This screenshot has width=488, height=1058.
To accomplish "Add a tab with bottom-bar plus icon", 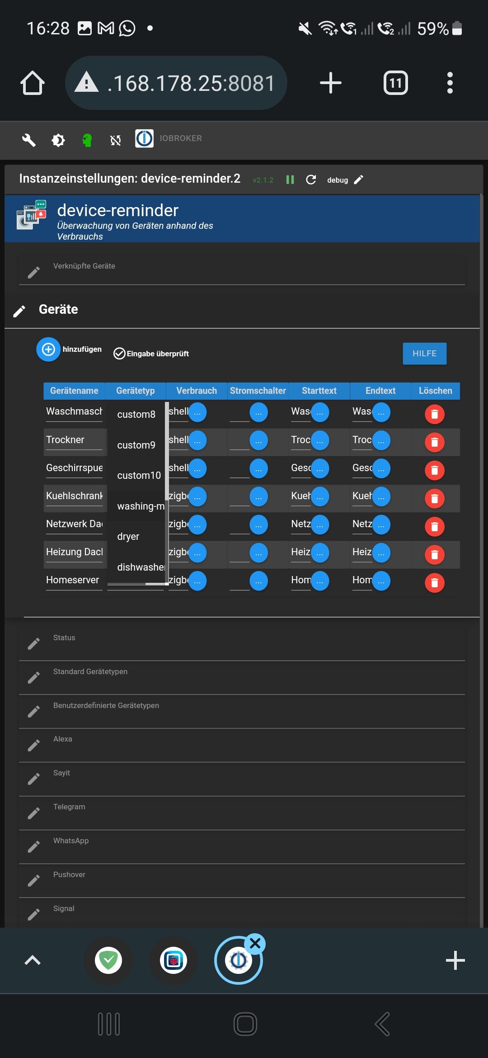I will [x=455, y=960].
